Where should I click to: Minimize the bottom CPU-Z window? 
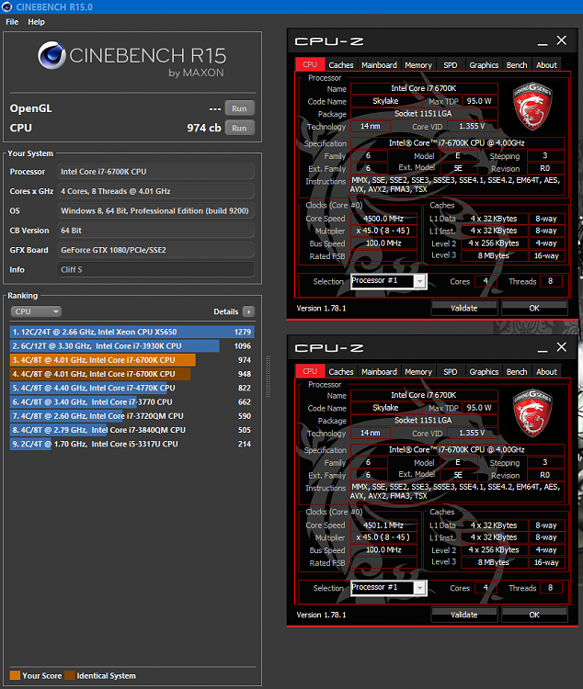tap(543, 349)
